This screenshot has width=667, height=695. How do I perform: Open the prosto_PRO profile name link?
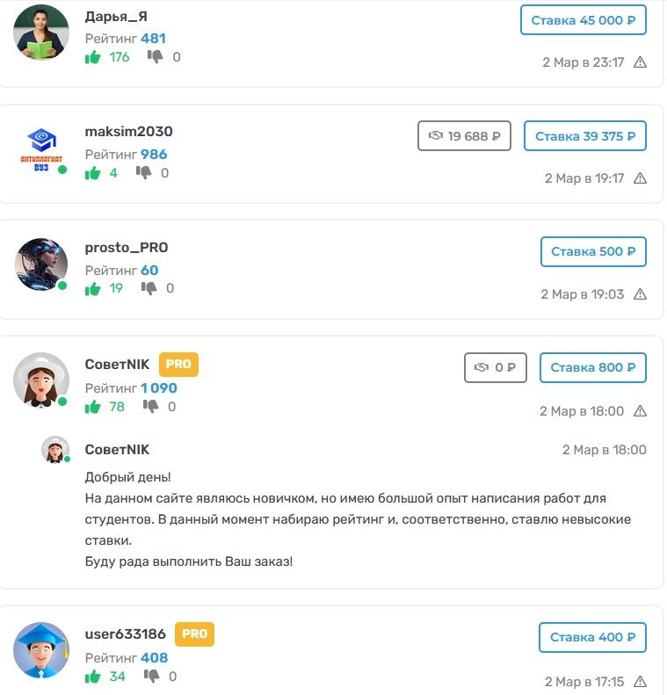(x=127, y=247)
